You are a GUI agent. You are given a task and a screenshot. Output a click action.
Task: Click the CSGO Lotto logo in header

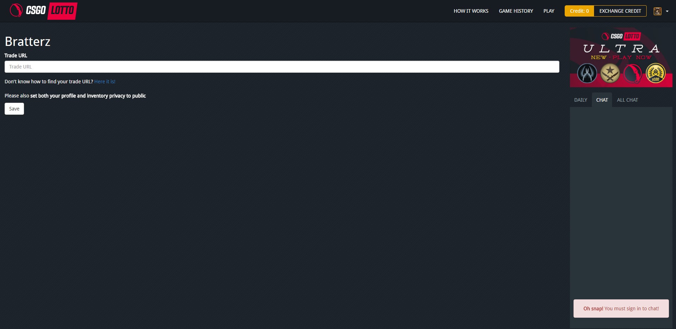[43, 11]
